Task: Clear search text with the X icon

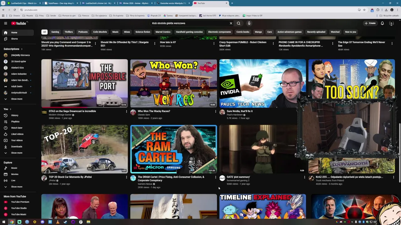Action: pyautogui.click(x=231, y=23)
